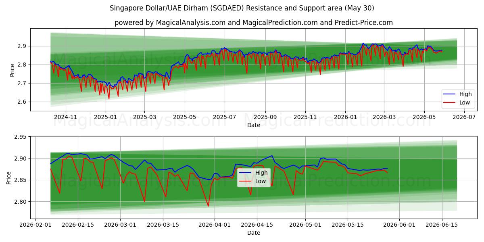Click the '2025-03' x-axis tick label

144,117
